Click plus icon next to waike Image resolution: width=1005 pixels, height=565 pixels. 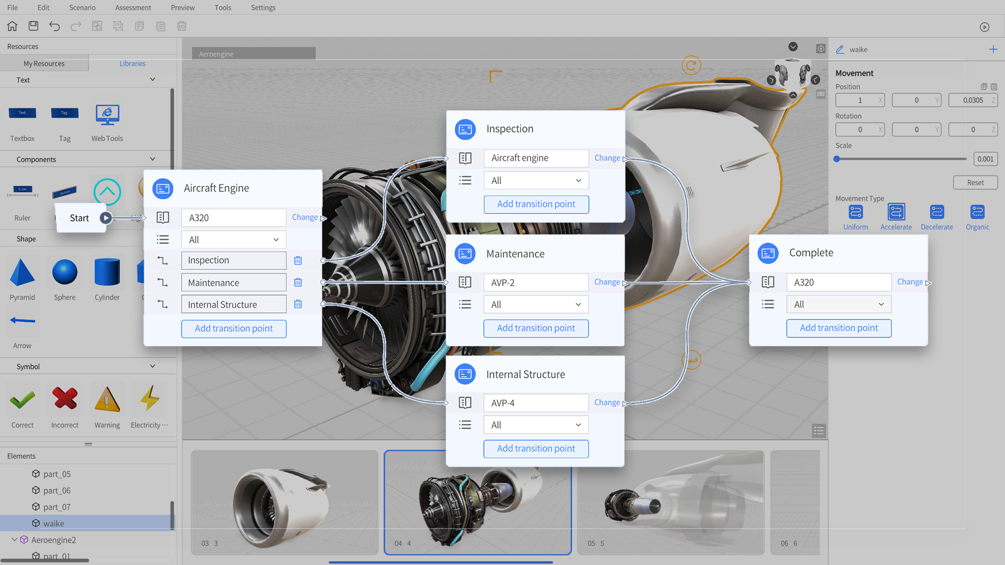(x=993, y=49)
